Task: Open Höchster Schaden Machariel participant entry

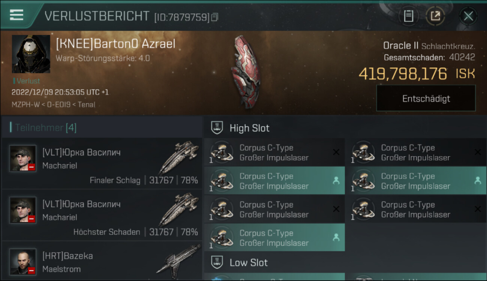Action: click(102, 215)
